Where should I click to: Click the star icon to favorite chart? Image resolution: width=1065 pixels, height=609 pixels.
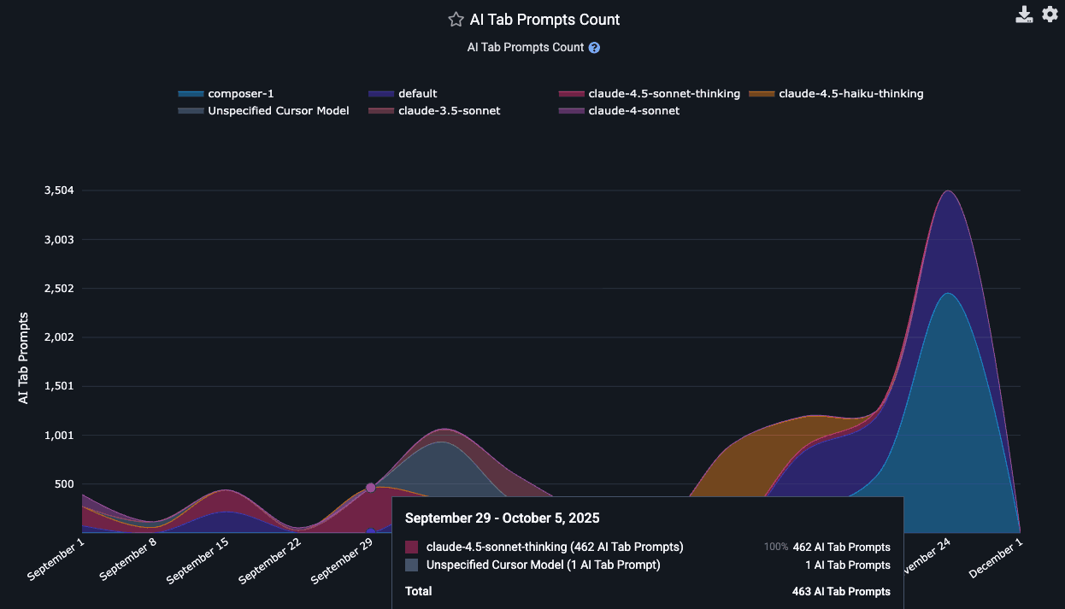pyautogui.click(x=456, y=20)
